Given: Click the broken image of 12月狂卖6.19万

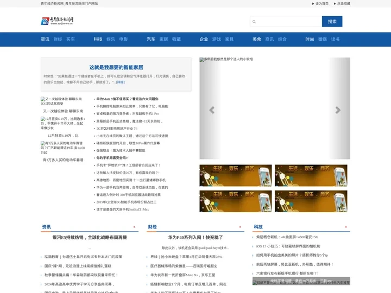Looking at the screenshot, I should pyautogui.click(x=63, y=123).
